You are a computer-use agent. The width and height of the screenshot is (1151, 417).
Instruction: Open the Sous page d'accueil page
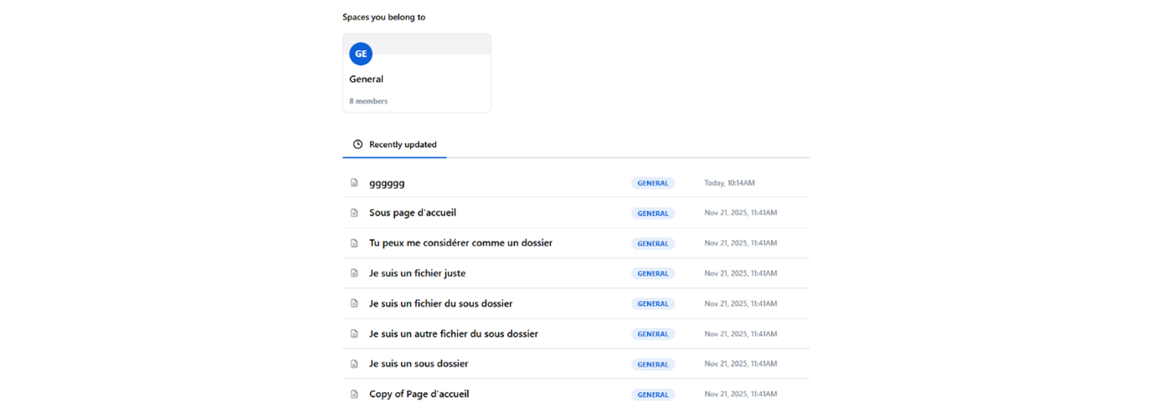click(x=413, y=213)
